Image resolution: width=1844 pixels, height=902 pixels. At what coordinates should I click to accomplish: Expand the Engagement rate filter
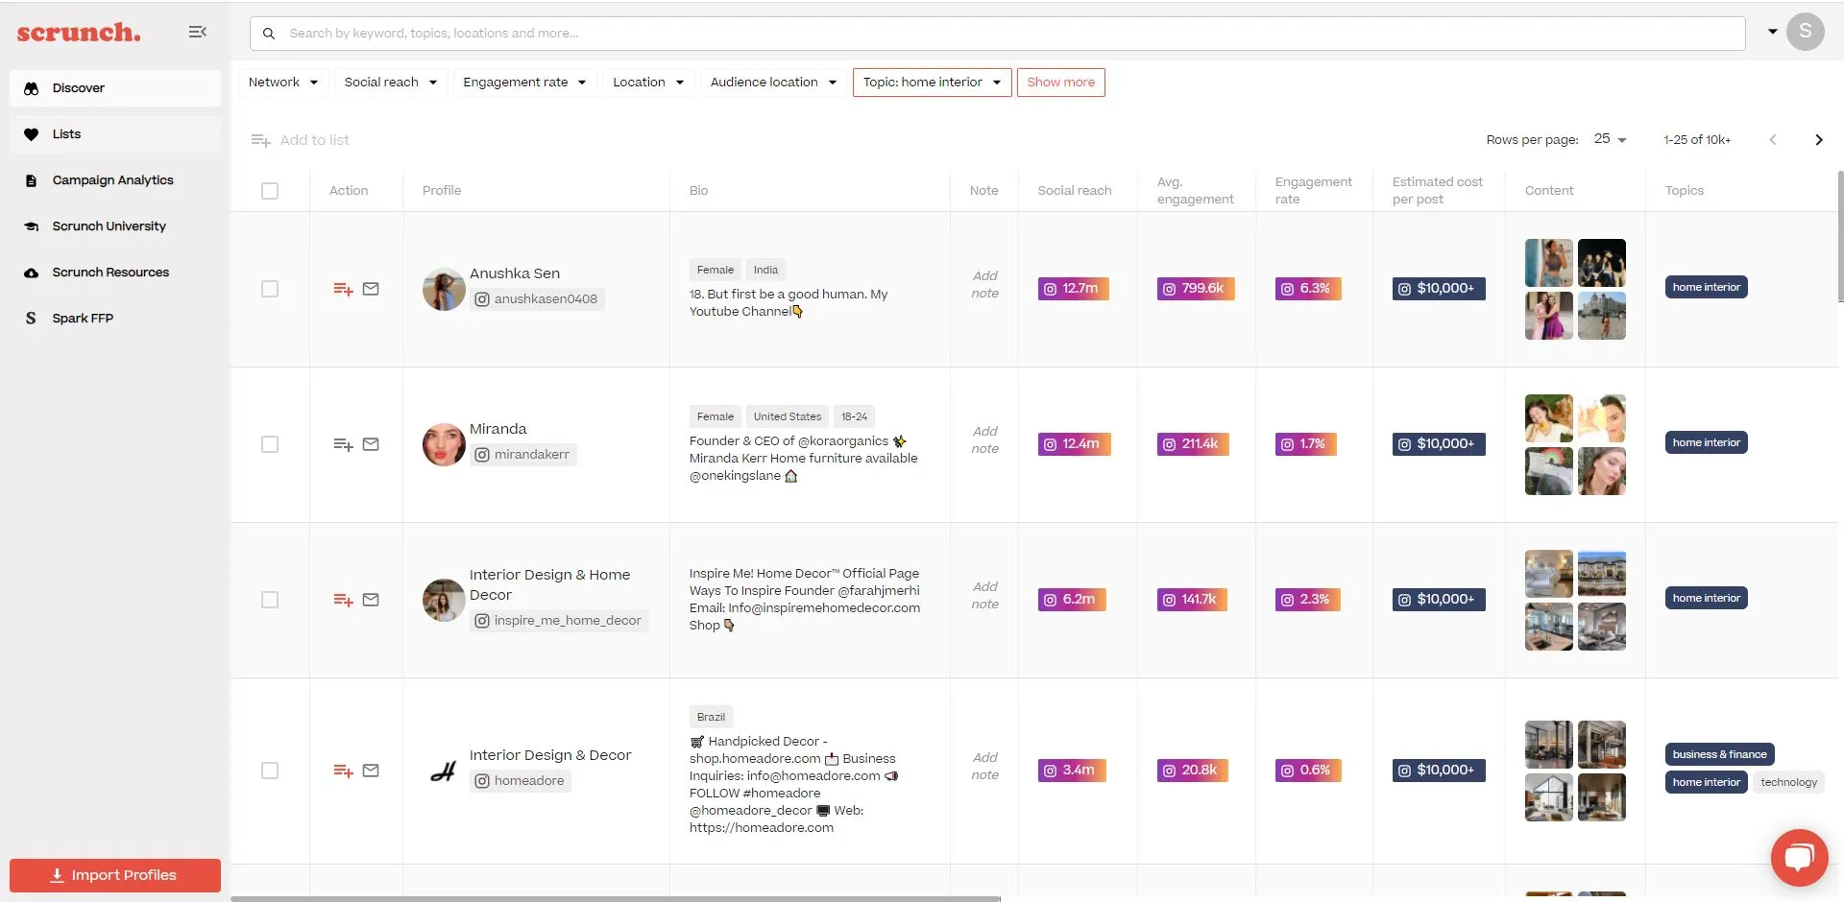coord(524,83)
